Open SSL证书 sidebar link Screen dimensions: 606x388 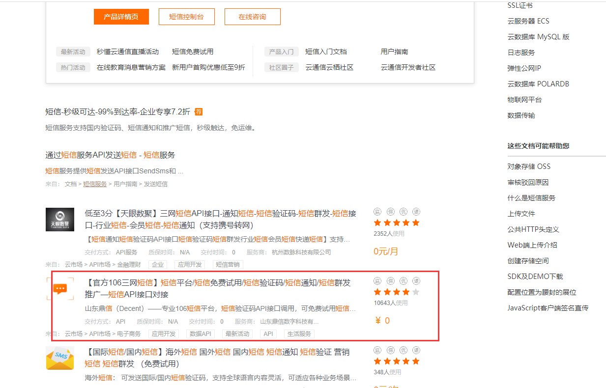[x=520, y=5]
